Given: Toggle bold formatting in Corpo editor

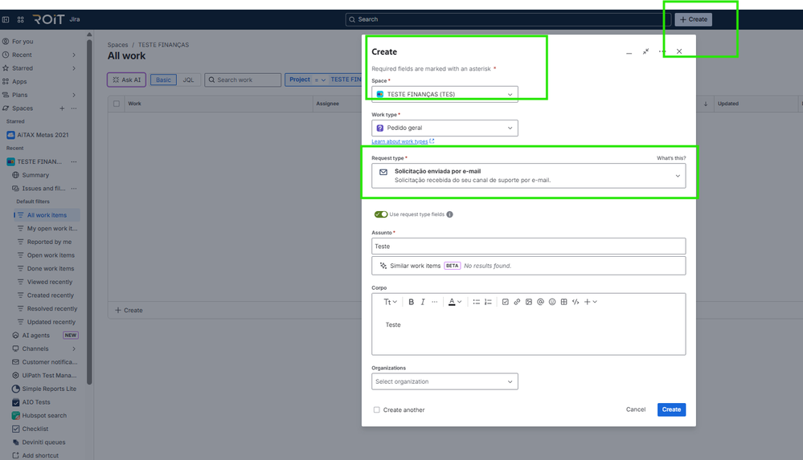Looking at the screenshot, I should [411, 302].
